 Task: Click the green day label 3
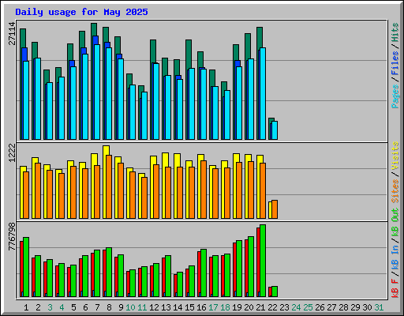click(x=50, y=307)
